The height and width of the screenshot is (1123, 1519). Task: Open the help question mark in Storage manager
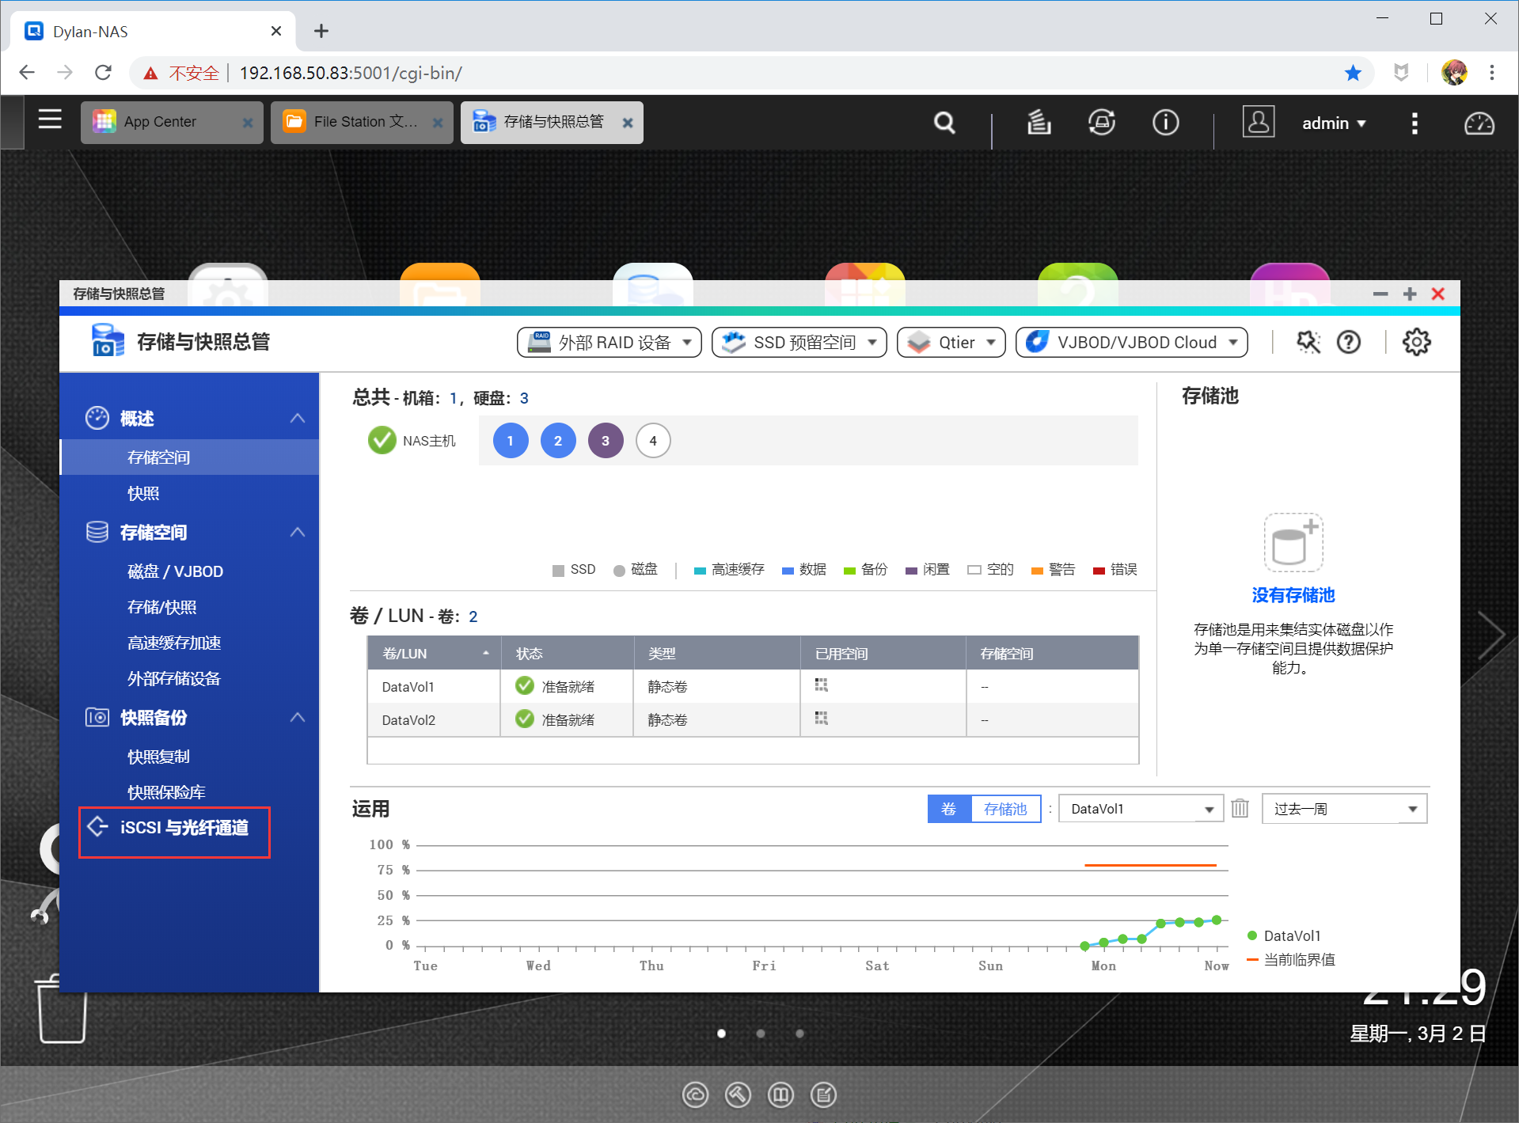pyautogui.click(x=1349, y=342)
